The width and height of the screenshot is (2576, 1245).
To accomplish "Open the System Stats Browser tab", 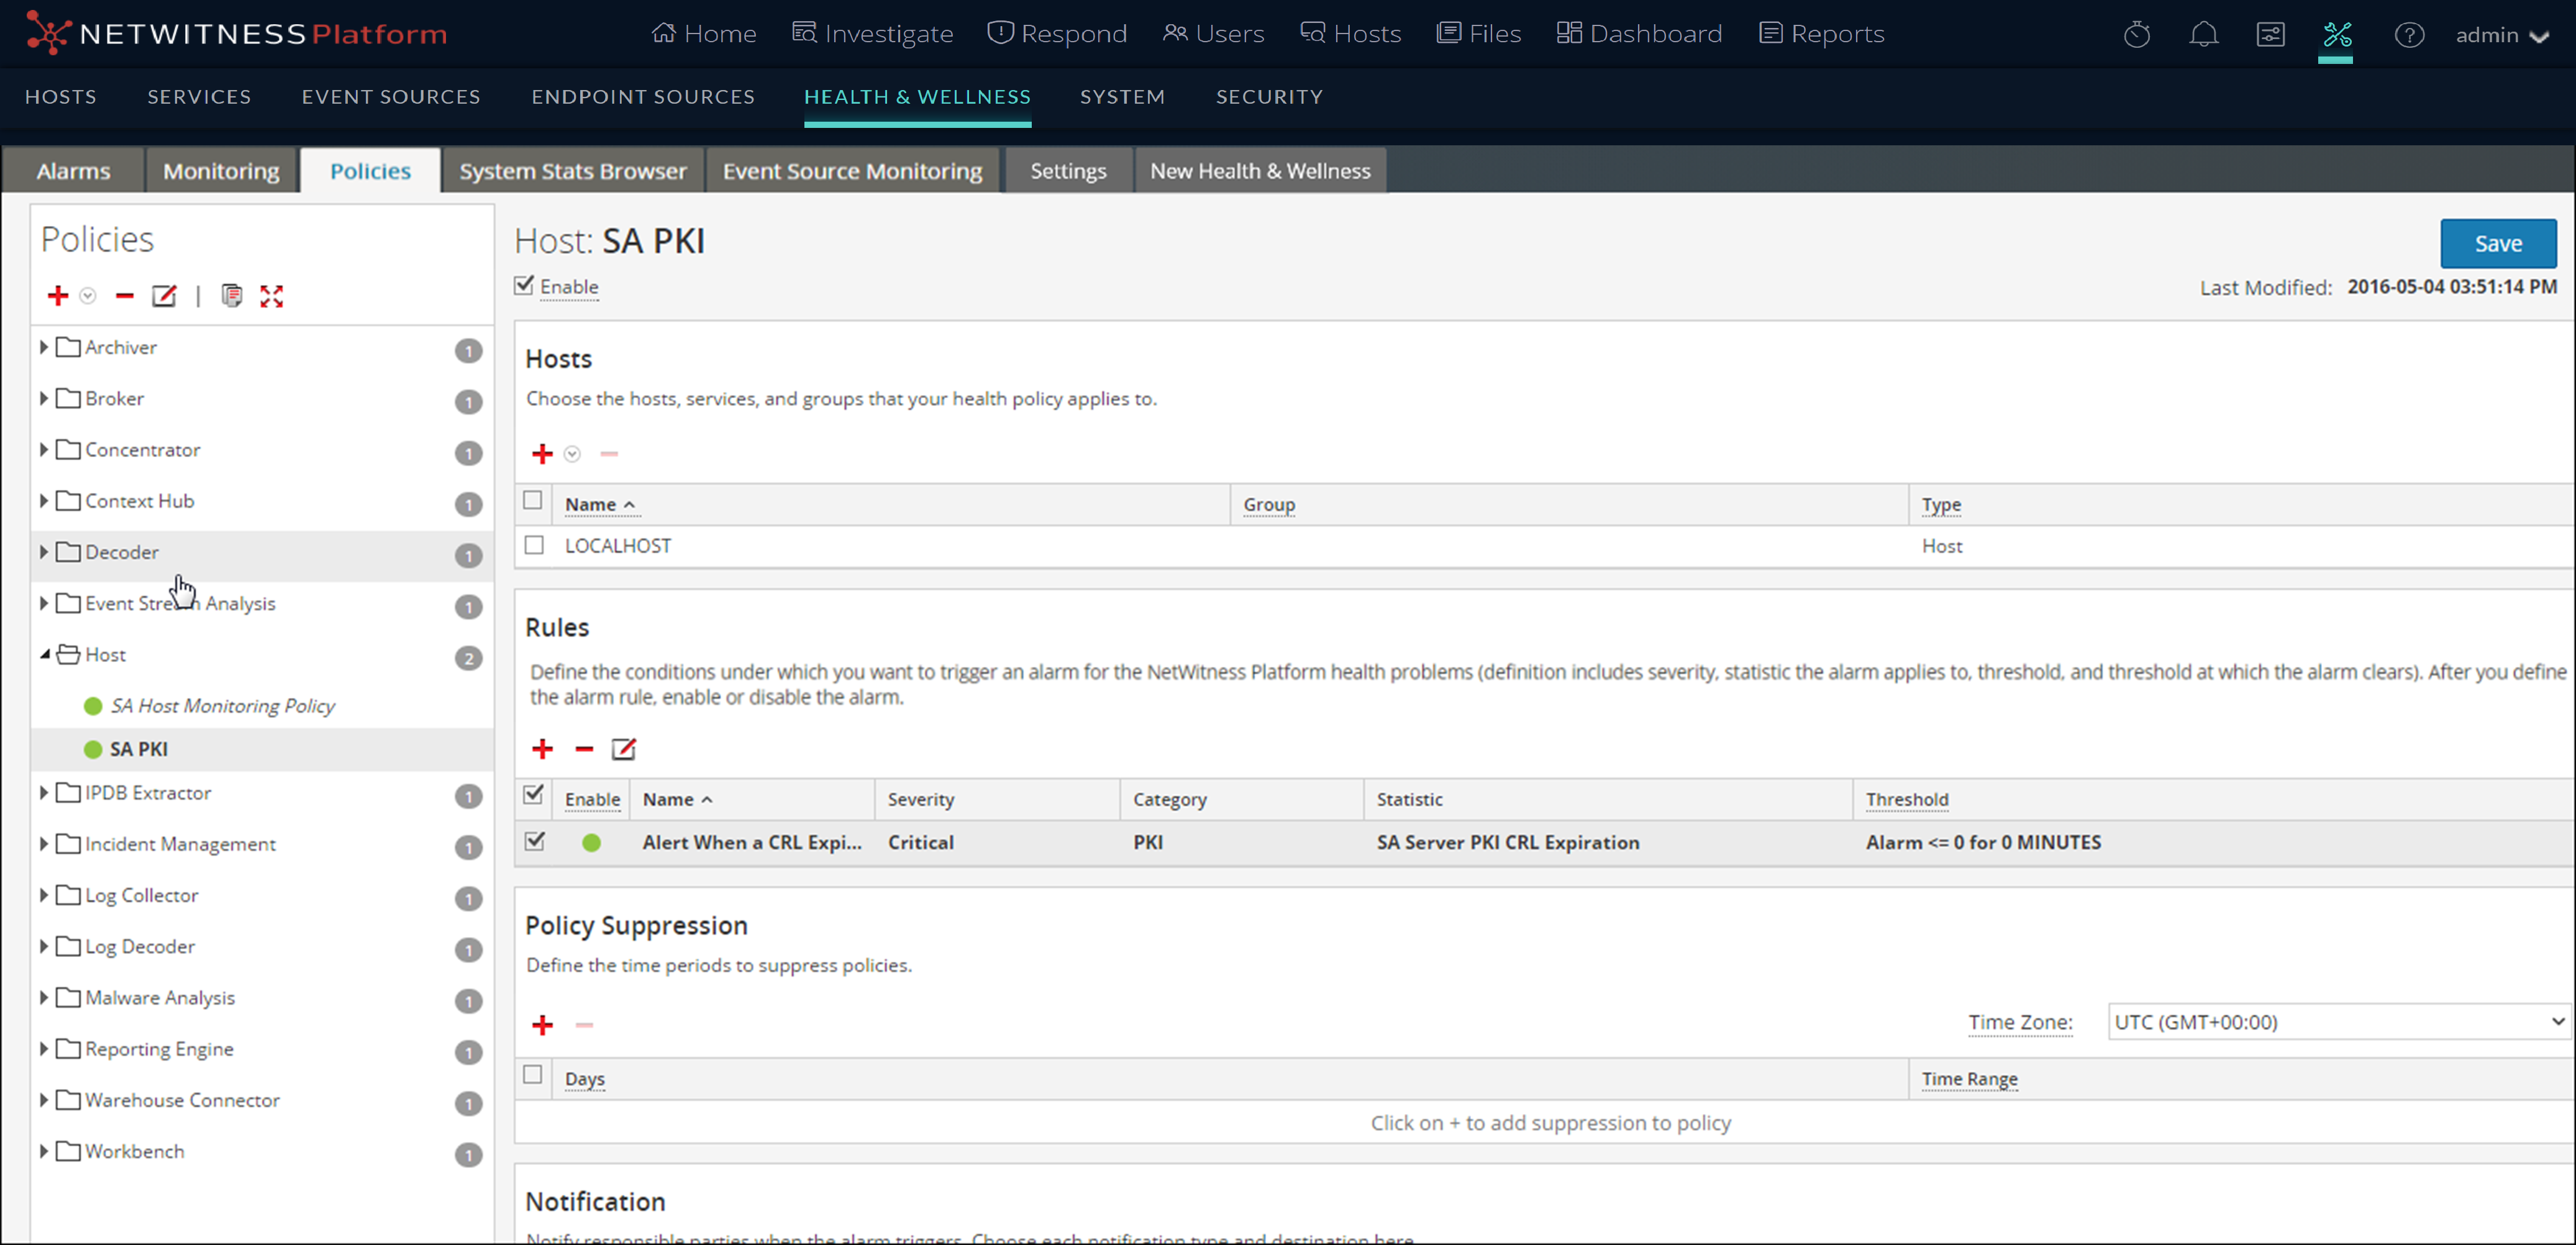I will coord(572,171).
